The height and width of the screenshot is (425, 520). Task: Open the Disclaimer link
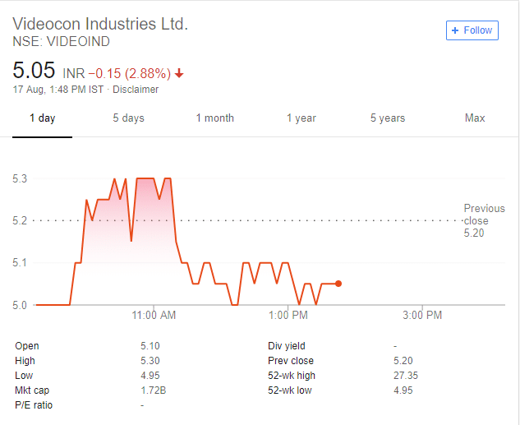coord(136,90)
